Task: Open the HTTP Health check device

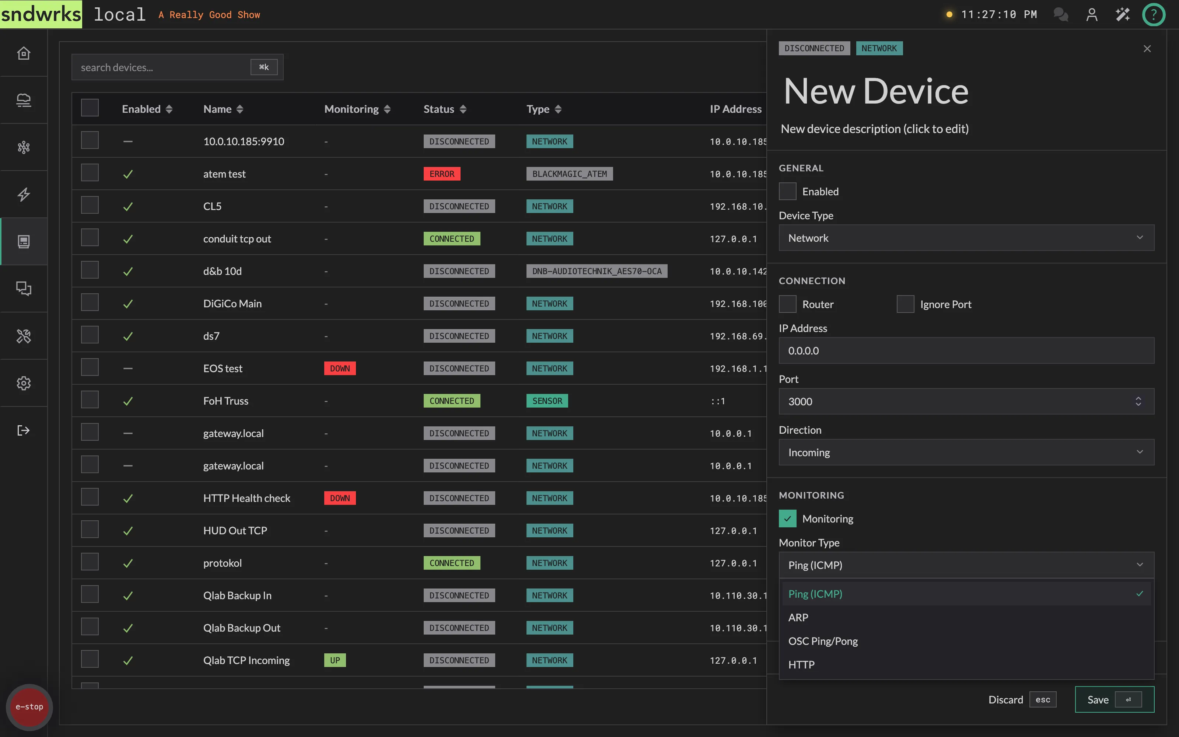Action: point(246,498)
